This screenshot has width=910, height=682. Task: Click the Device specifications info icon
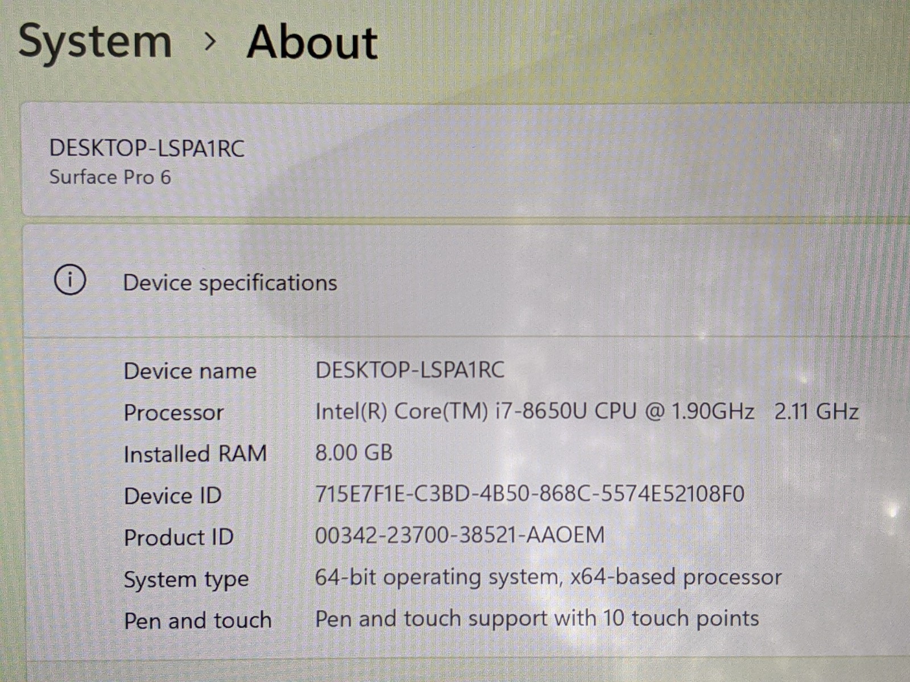(x=70, y=280)
